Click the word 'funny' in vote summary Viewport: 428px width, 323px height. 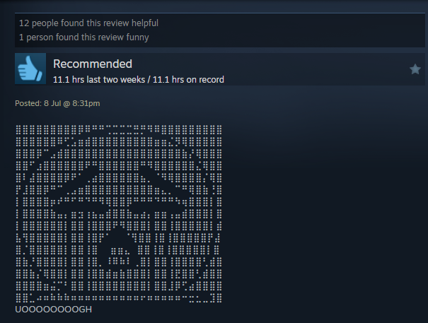pos(137,37)
